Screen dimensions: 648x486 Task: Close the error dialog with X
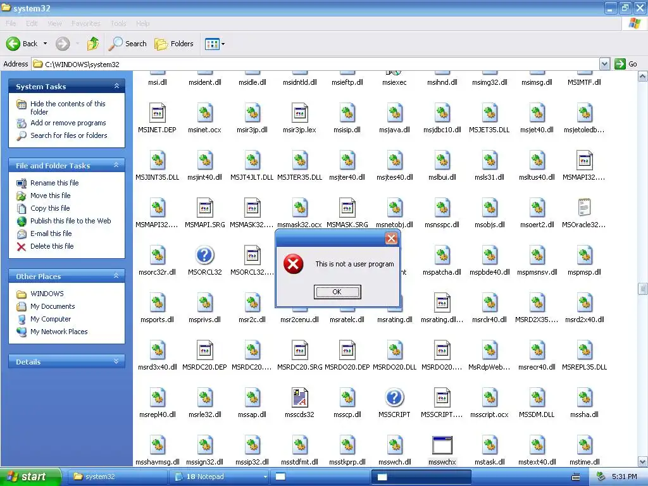pyautogui.click(x=391, y=238)
